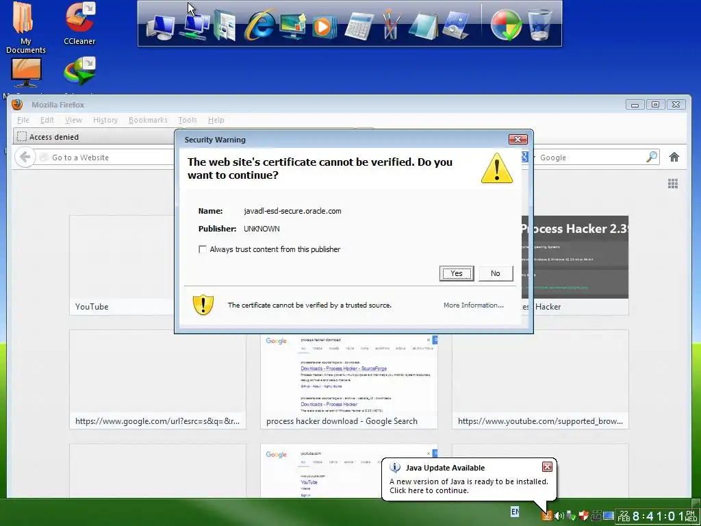This screenshot has height=526, width=701.
Task: Open Paint brushes icon in dock
Action: (x=390, y=25)
